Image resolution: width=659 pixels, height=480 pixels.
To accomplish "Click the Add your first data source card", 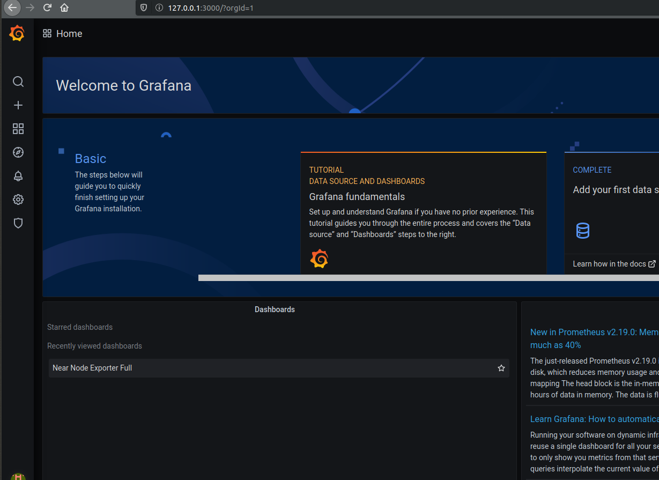I will pos(612,213).
